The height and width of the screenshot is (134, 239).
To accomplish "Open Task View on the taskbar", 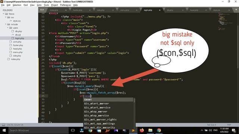I will coord(73,130).
